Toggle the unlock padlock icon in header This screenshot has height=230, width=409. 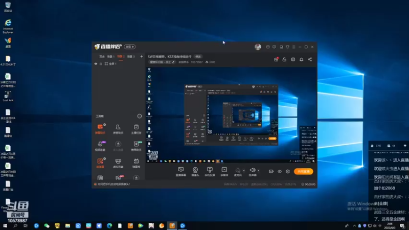coord(284,59)
